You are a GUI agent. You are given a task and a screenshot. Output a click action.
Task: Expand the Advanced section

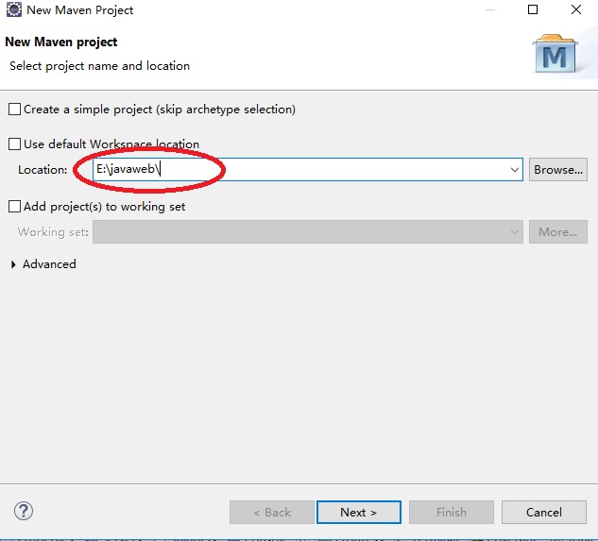coord(14,264)
